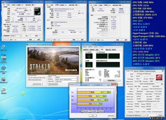Click the Start benchmark button
Viewport: 166px width, 120px height.
pos(53,84)
